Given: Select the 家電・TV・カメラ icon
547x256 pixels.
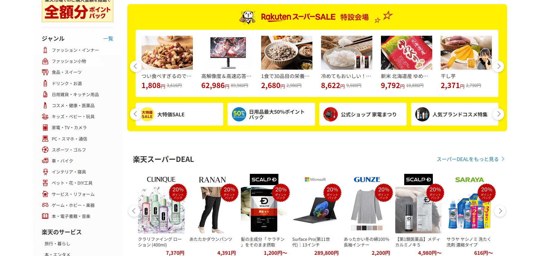Looking at the screenshot, I should pos(45,128).
